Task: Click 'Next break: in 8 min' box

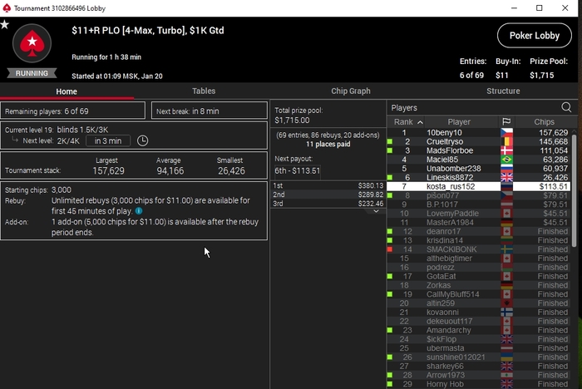Action: point(210,111)
